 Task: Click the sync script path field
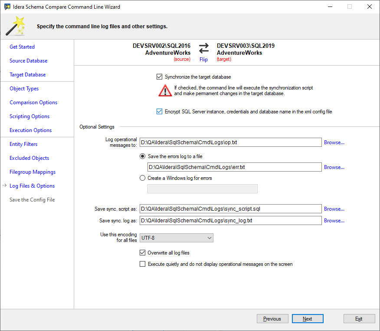230,209
